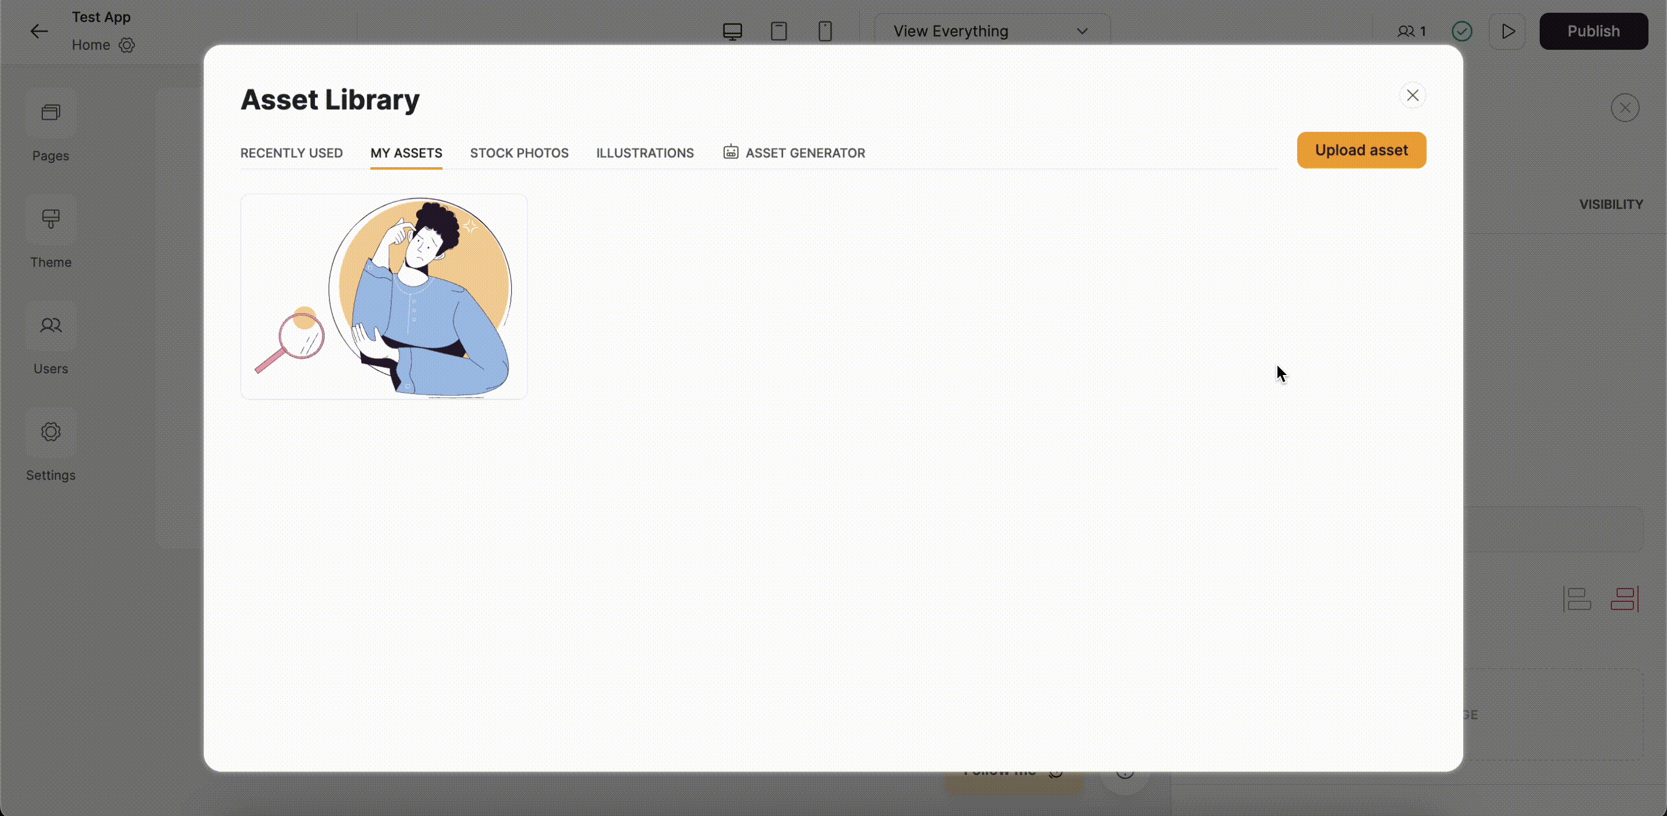Switch to tablet preview mode
This screenshot has width=1667, height=816.
[779, 31]
